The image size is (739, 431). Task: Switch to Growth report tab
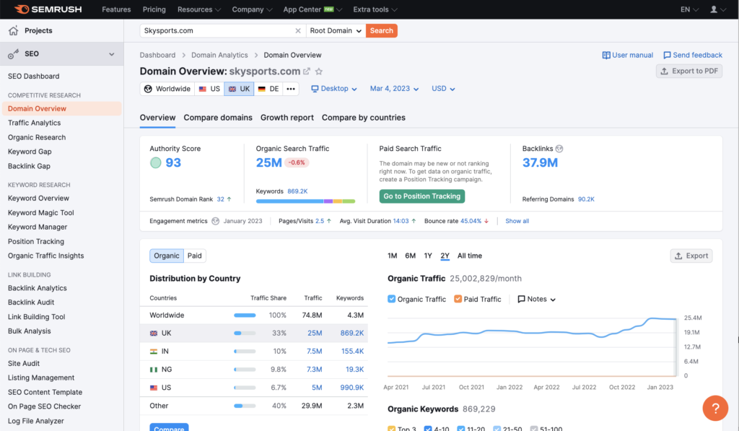tap(287, 118)
